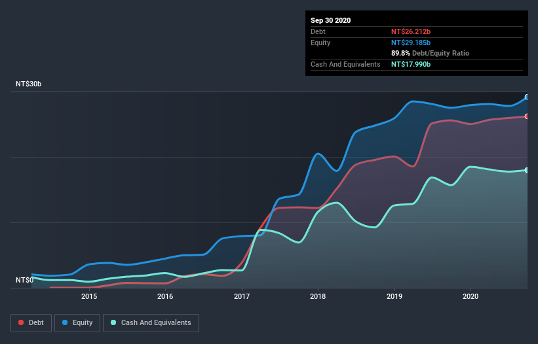Click the NT$29.185b equity value
Image resolution: width=538 pixels, height=344 pixels.
coord(411,43)
